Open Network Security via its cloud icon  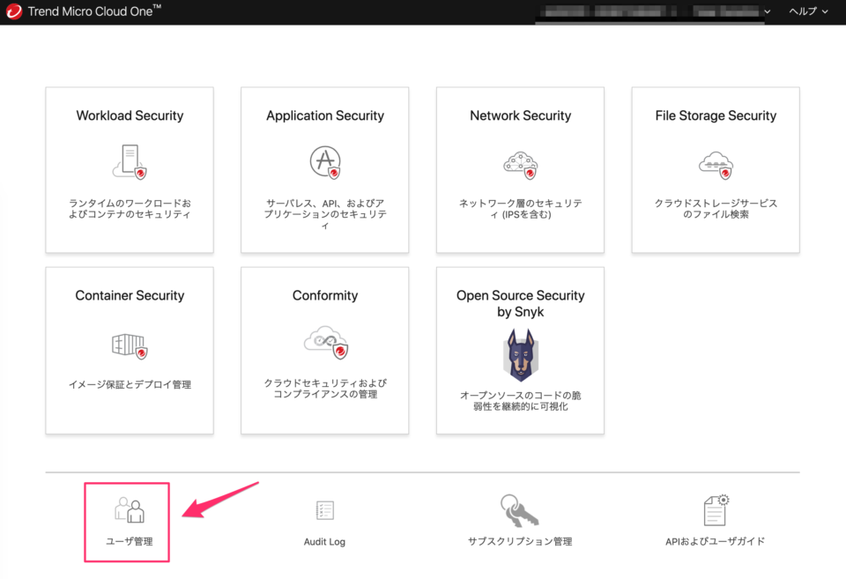click(520, 162)
